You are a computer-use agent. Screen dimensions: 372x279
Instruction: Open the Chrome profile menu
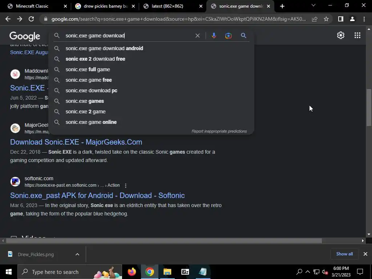(x=352, y=19)
